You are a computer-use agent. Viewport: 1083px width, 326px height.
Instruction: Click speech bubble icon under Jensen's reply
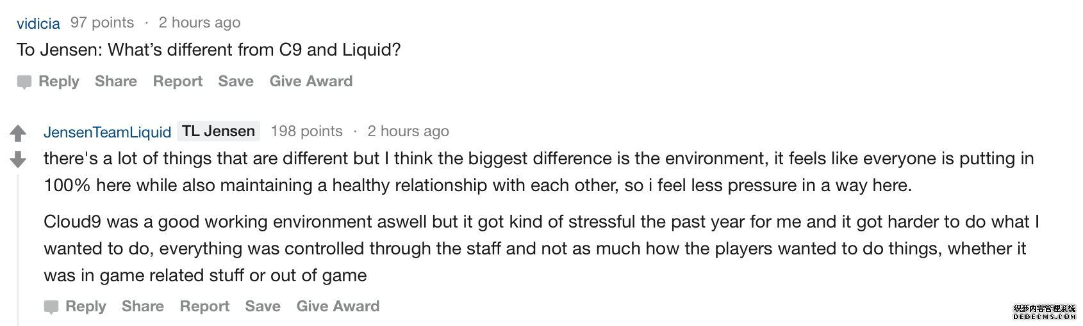point(51,307)
